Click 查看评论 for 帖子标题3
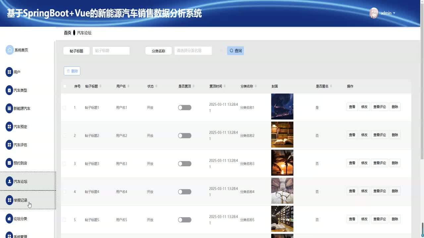Image resolution: width=424 pixels, height=238 pixels. pyautogui.click(x=380, y=163)
